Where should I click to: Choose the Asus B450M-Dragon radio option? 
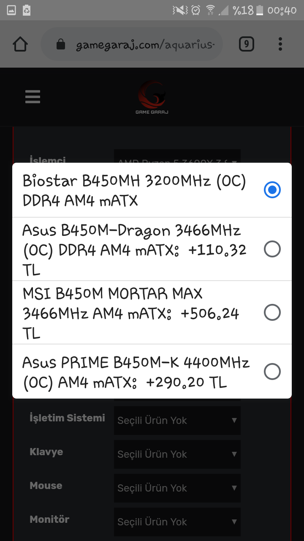tap(272, 249)
